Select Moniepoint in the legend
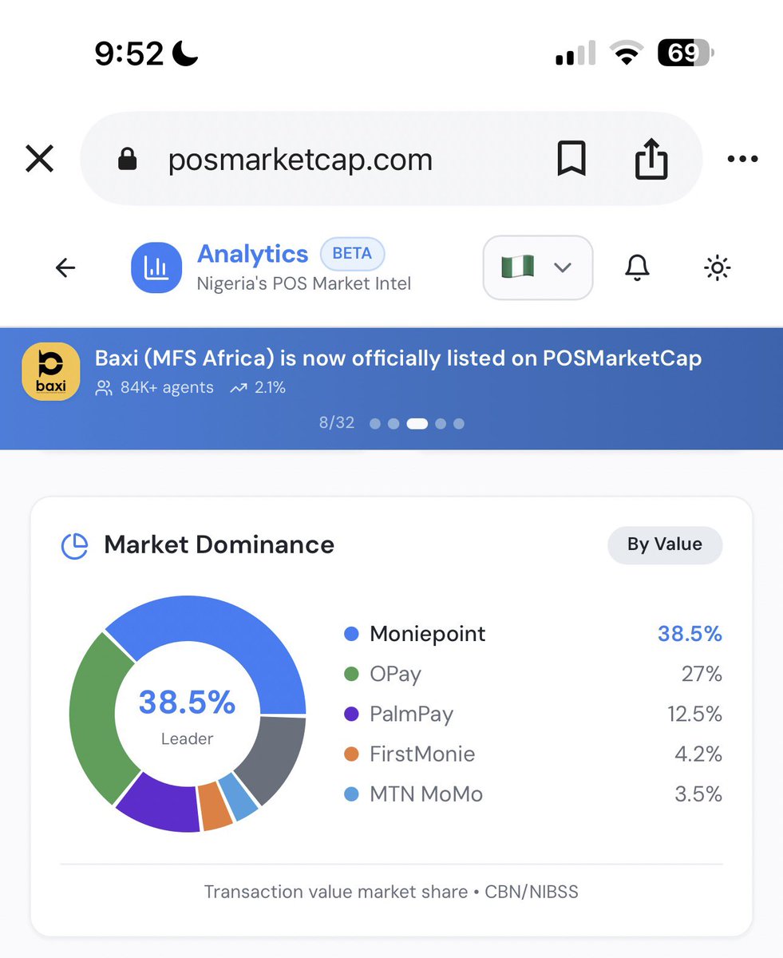Viewport: 783px width, 958px height. (427, 635)
